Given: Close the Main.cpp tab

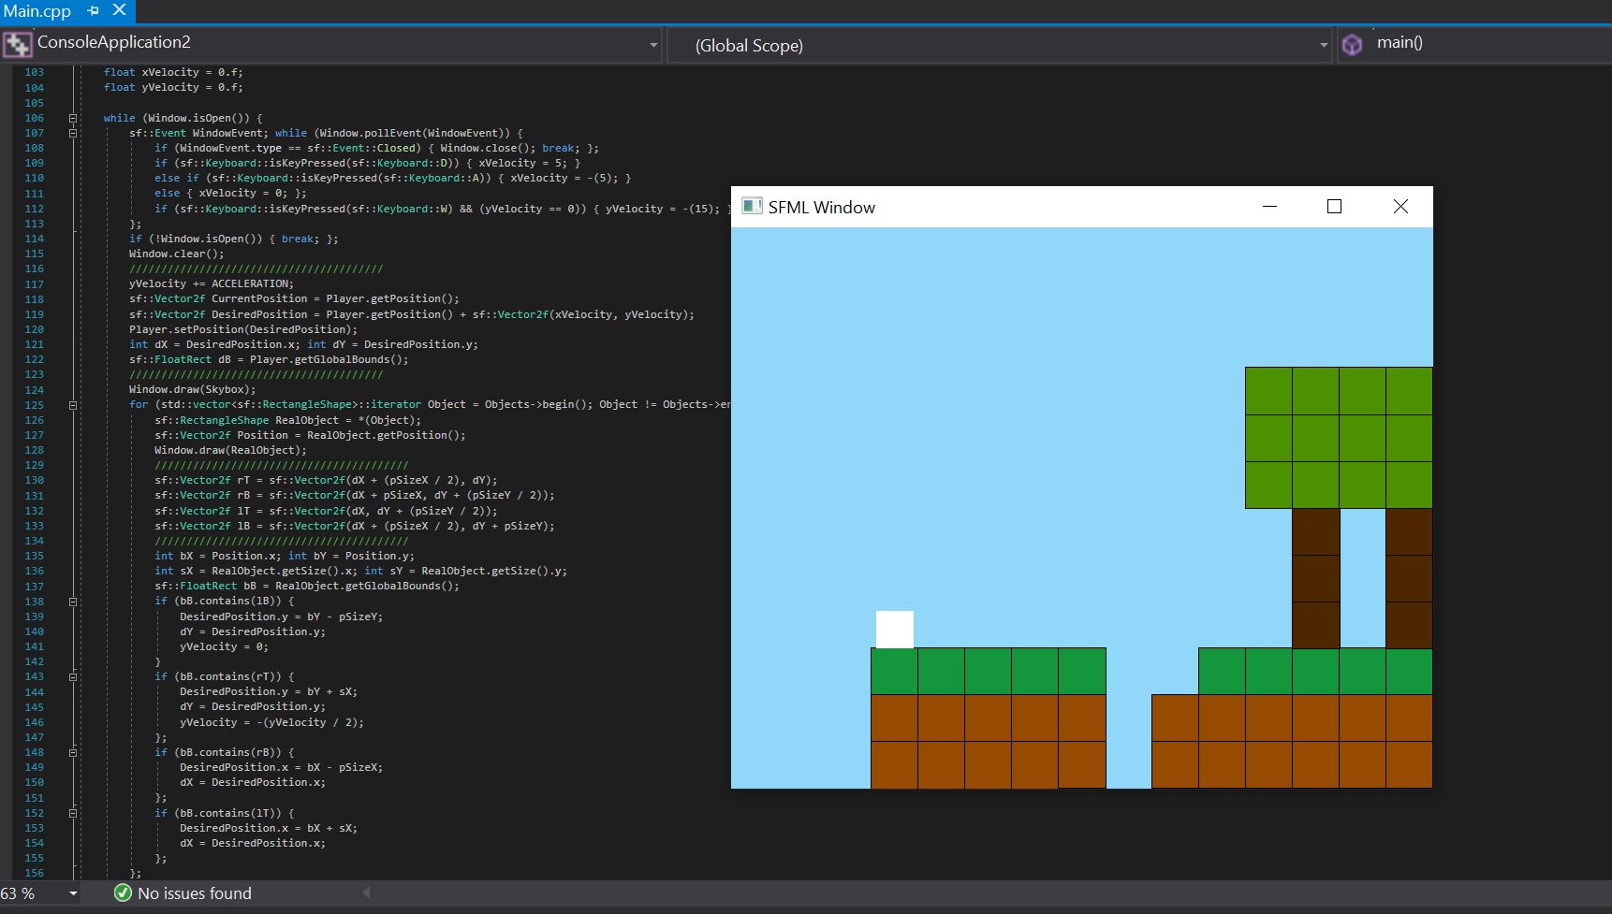Looking at the screenshot, I should click(119, 10).
